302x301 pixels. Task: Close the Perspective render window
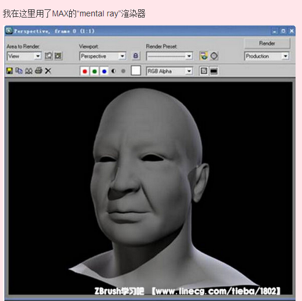[x=291, y=31]
